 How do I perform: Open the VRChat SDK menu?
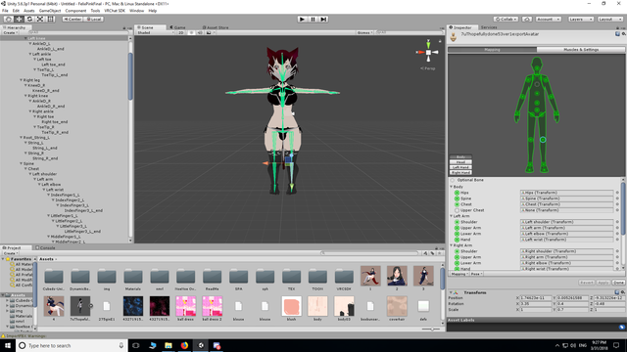pyautogui.click(x=115, y=11)
